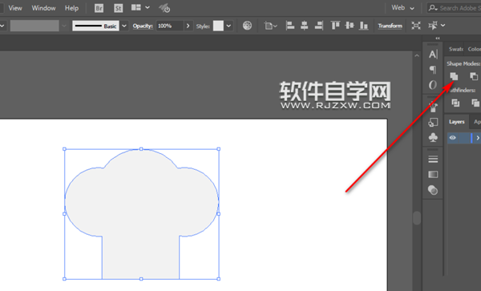Click the Trim pathfinder icon
Viewport: 481px width, 291px height.
(475, 103)
